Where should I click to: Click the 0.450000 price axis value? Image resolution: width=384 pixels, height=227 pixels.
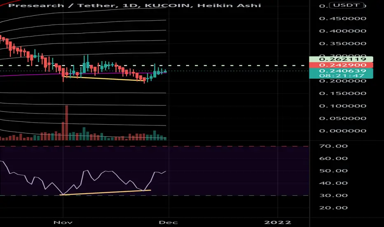coord(343,19)
